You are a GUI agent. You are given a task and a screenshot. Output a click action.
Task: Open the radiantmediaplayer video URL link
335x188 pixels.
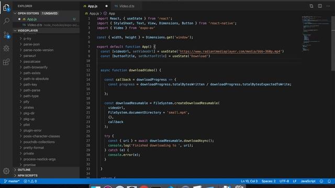(230, 52)
